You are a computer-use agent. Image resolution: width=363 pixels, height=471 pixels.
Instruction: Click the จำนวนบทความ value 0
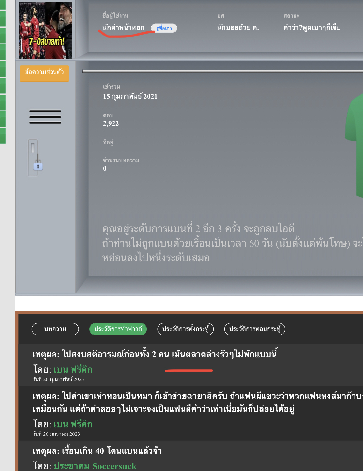(x=105, y=168)
